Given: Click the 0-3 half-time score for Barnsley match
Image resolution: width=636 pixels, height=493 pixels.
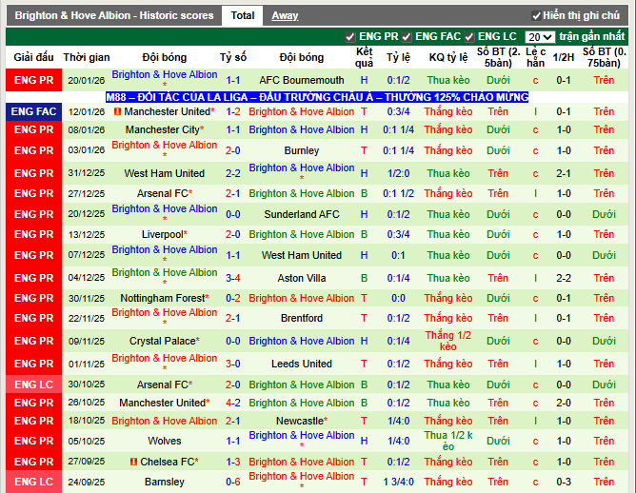Looking at the screenshot, I should tap(564, 482).
